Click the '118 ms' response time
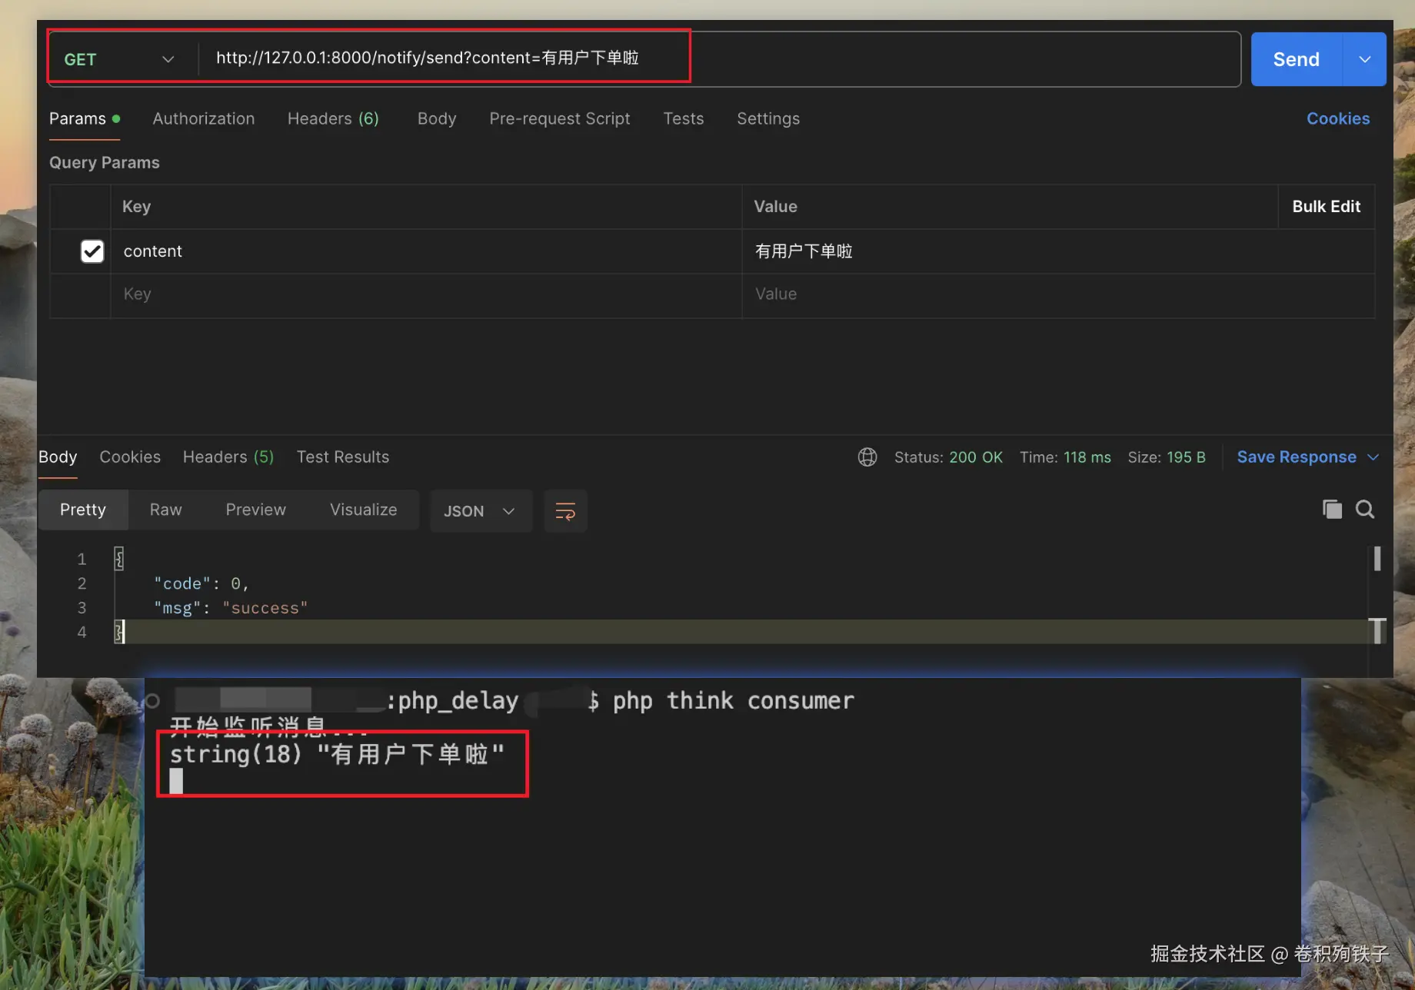1415x990 pixels. [x=1087, y=457]
